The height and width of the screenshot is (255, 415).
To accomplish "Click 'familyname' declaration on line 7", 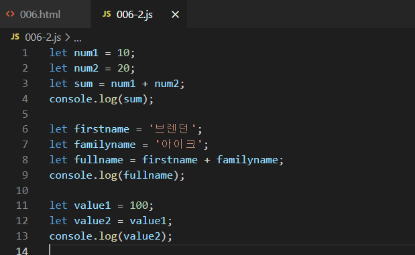I will click(105, 145).
